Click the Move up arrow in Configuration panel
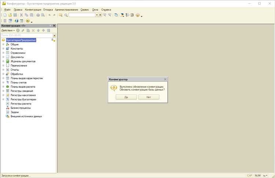The image size is (275, 178). click(x=38, y=30)
